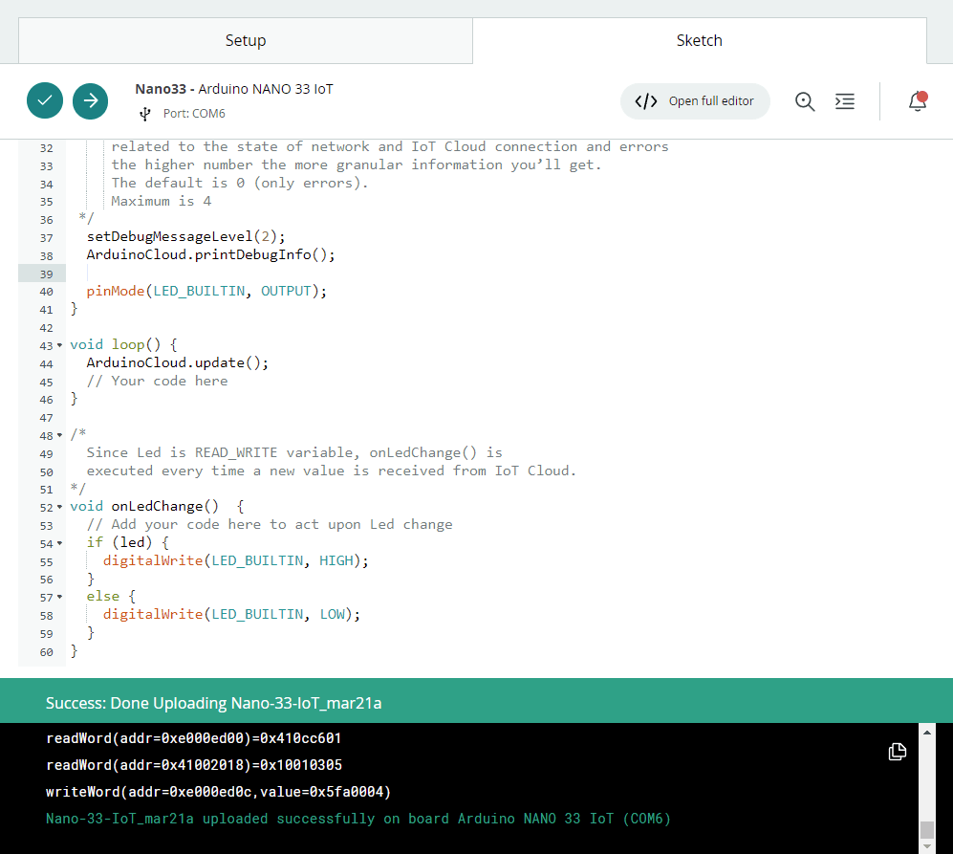Open full editor button
Image resolution: width=953 pixels, height=854 pixels.
[x=695, y=101]
